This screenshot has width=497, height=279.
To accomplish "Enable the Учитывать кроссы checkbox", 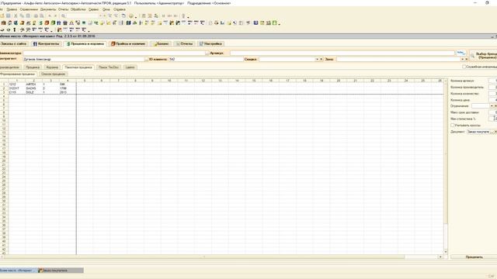I will [x=453, y=126].
